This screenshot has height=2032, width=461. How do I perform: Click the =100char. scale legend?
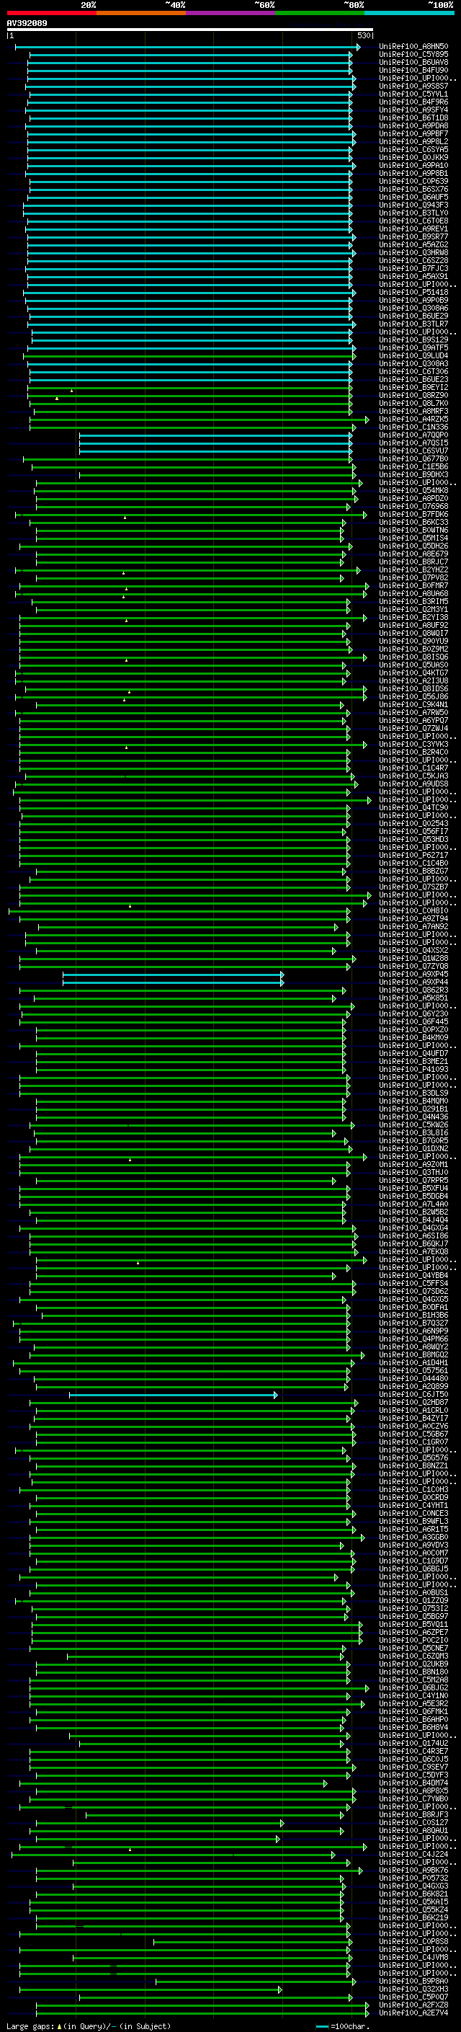point(344,2026)
